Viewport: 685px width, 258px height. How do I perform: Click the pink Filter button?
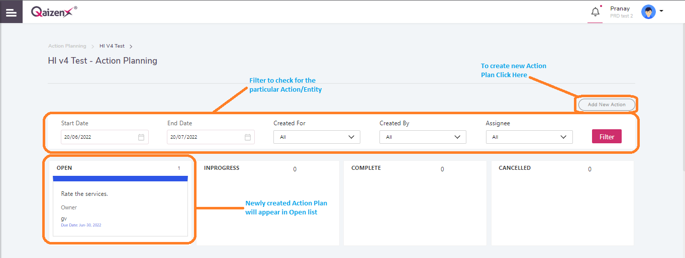pyautogui.click(x=607, y=137)
